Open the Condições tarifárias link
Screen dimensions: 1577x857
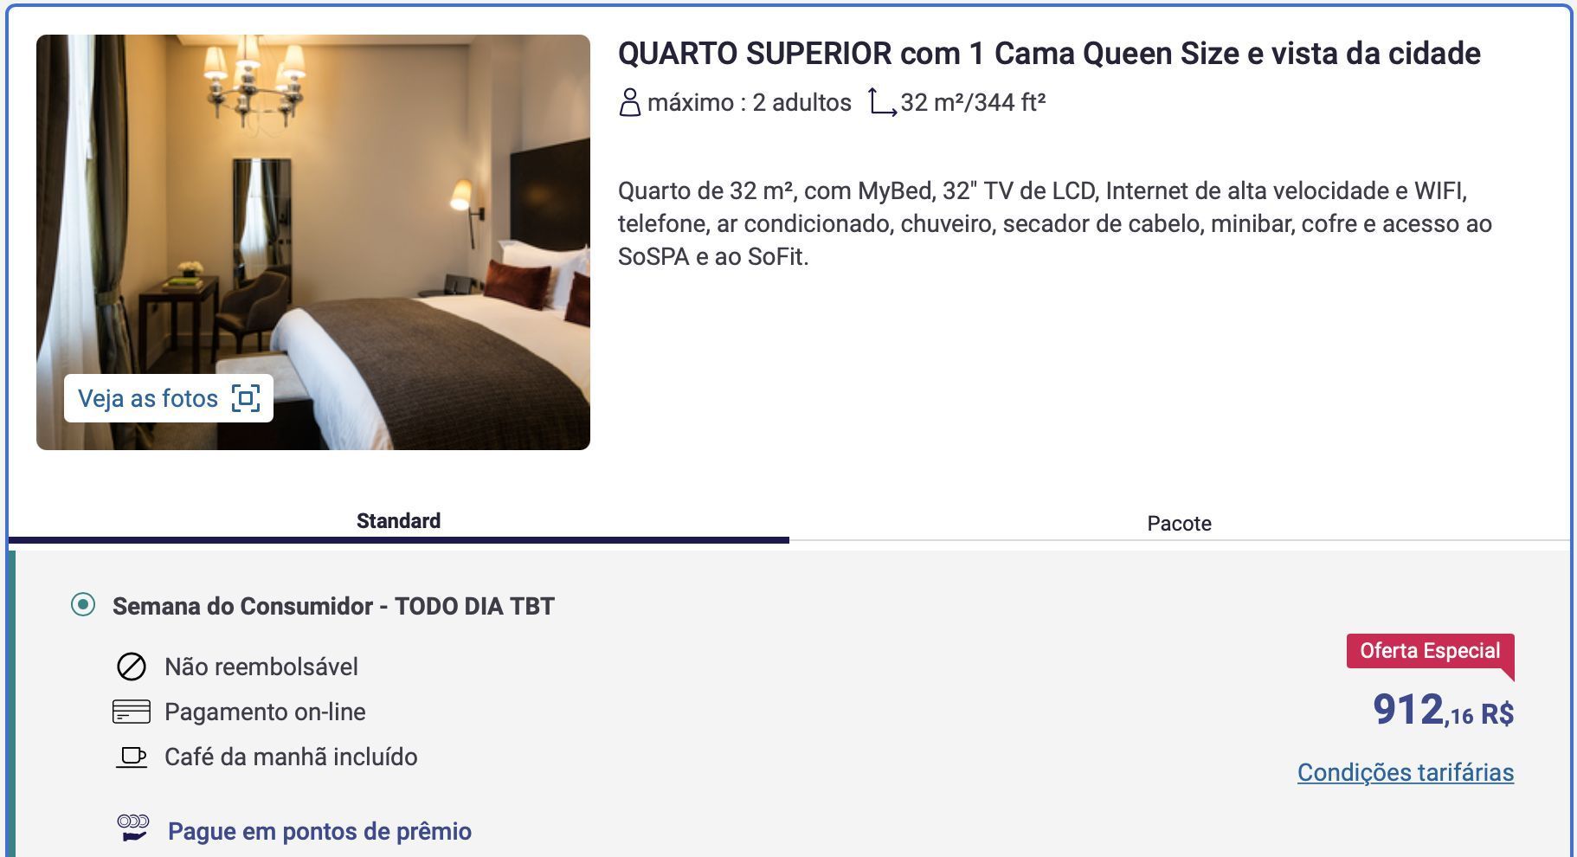pyautogui.click(x=1405, y=772)
